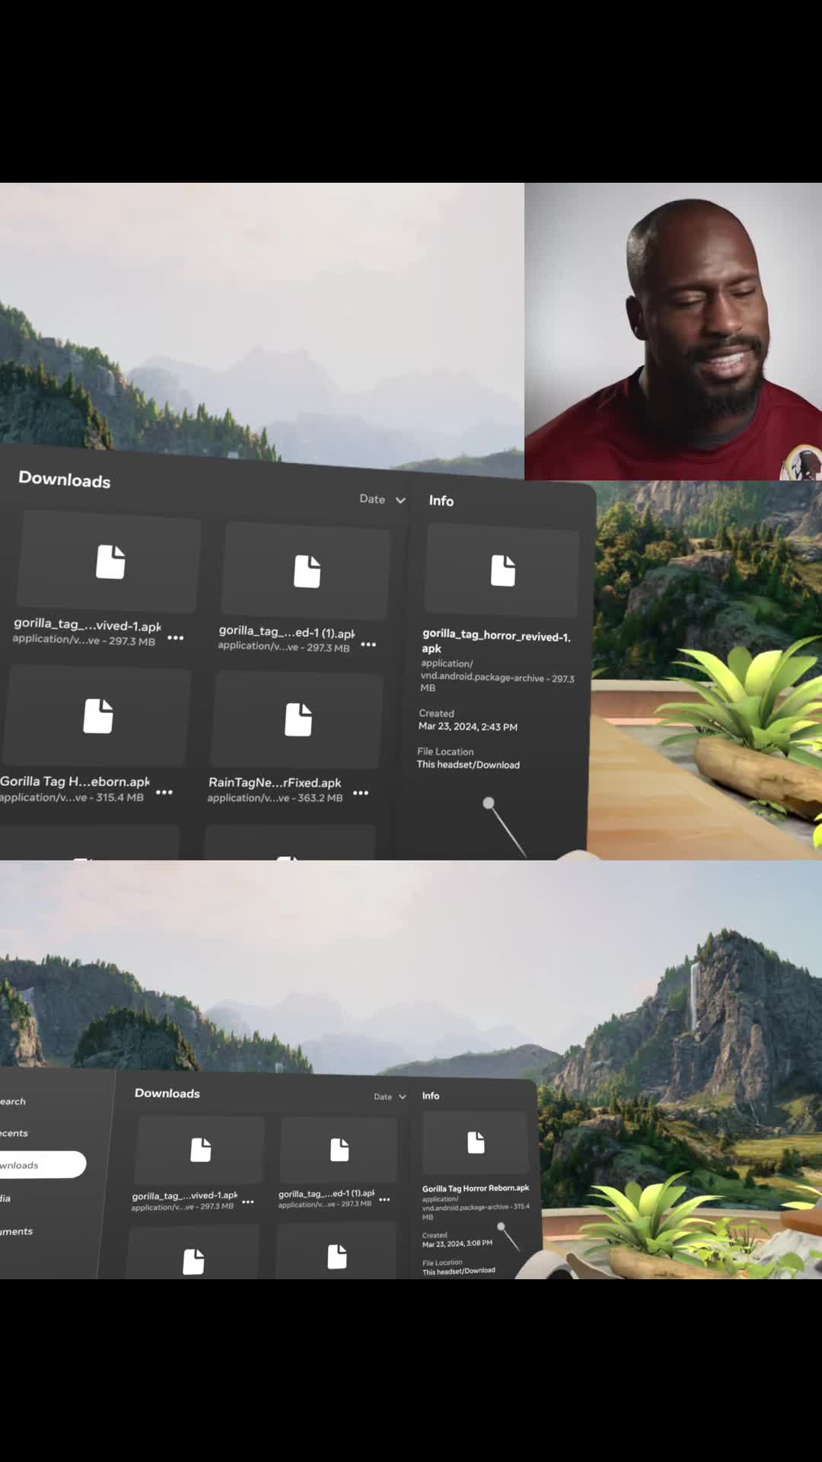This screenshot has height=1462, width=822.
Task: Open Media in the lower panel sidebar
Action: tap(5, 1199)
